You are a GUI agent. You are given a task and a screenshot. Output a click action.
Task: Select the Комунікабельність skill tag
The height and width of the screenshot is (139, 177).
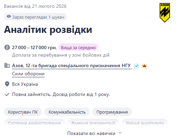coord(67,112)
